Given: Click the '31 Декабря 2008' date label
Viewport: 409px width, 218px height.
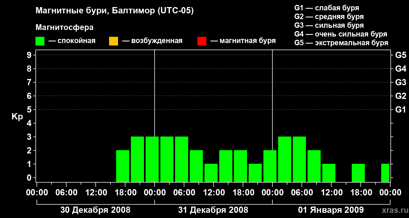Looking at the screenshot, I should coord(213,210).
